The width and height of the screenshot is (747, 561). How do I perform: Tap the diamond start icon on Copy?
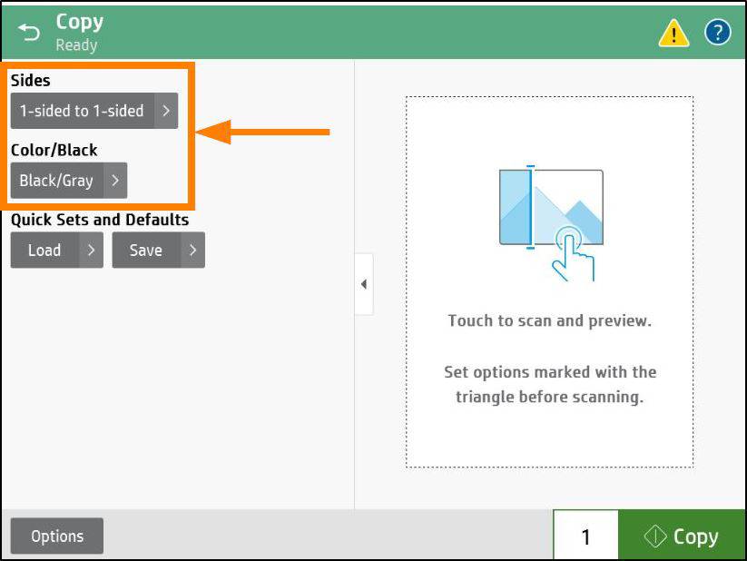coord(655,536)
